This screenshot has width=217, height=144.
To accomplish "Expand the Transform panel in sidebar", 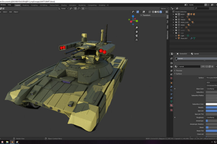I will [146, 15].
